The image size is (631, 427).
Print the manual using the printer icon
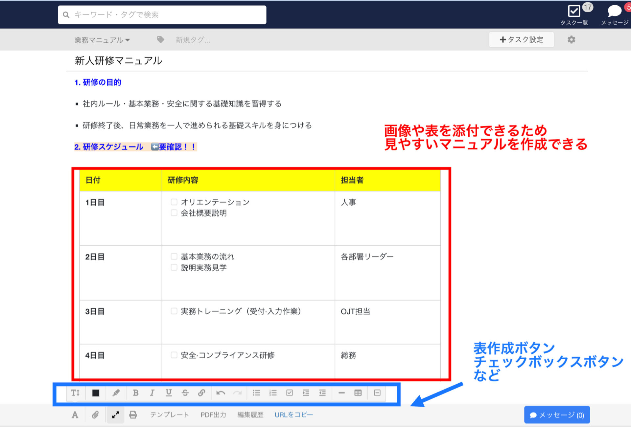(133, 415)
